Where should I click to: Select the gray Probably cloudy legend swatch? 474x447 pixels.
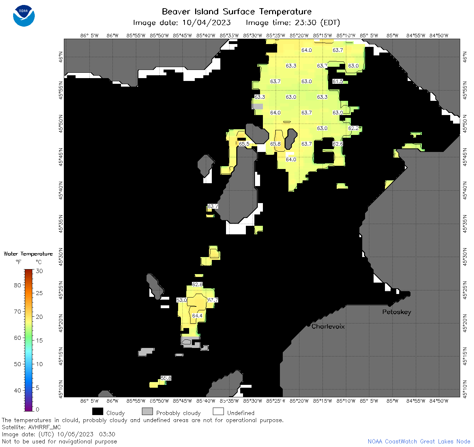pos(147,411)
